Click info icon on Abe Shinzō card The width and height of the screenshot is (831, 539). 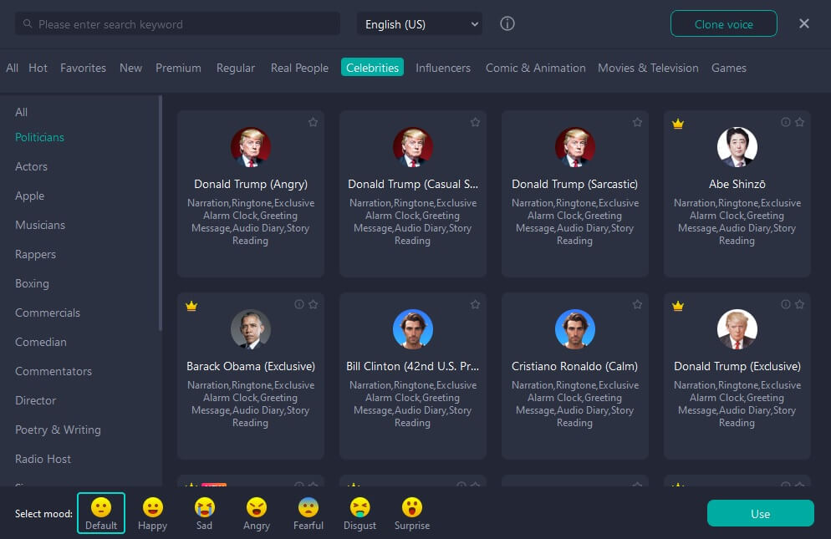click(785, 122)
